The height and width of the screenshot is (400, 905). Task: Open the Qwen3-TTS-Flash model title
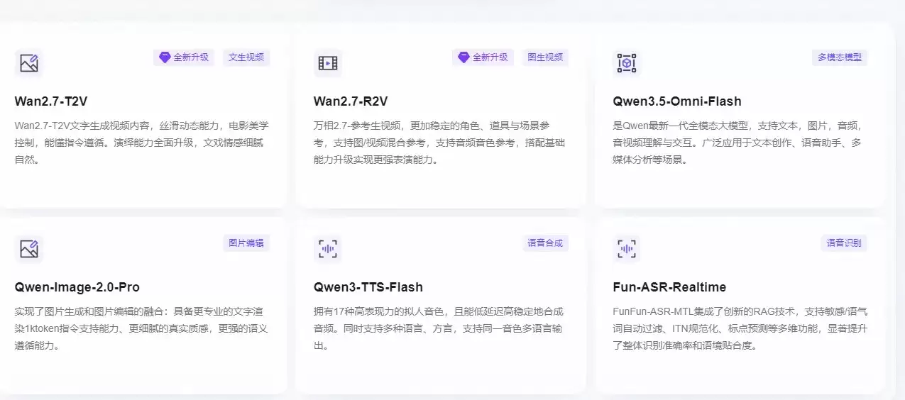pyautogui.click(x=368, y=287)
